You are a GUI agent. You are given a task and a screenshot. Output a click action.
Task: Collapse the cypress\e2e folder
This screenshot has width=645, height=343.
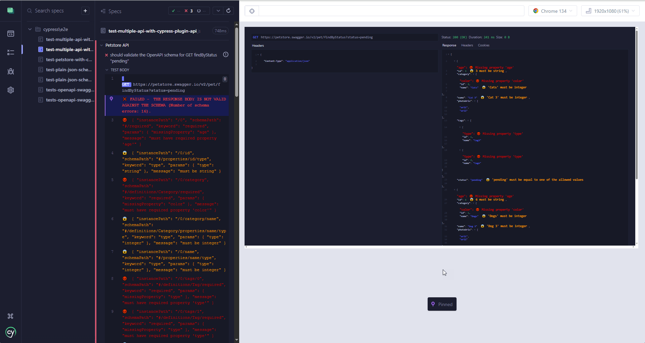pyautogui.click(x=30, y=29)
